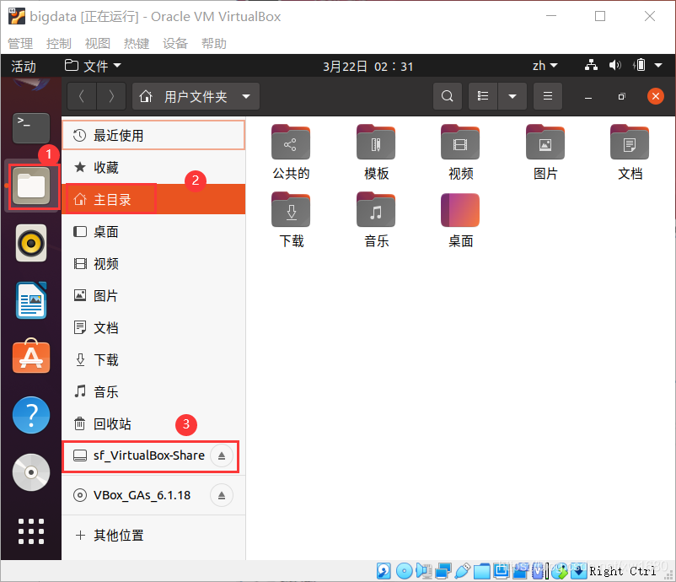The height and width of the screenshot is (582, 676).
Task: Click the network icon in top bar
Action: (x=591, y=65)
